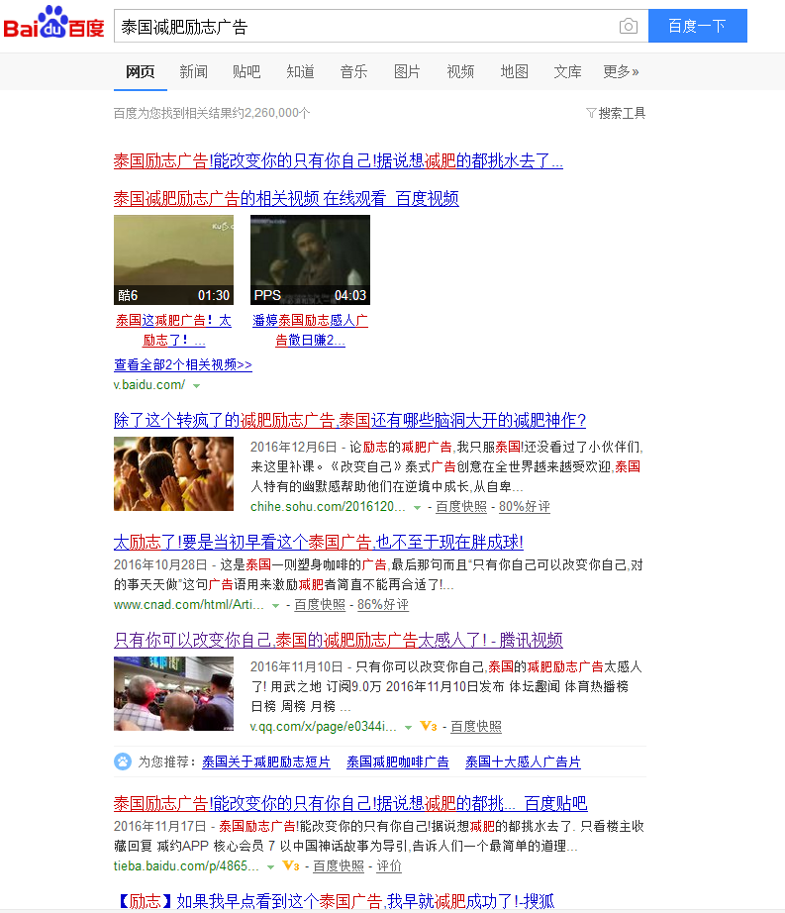The height and width of the screenshot is (913, 785).
Task: Expand dropdown arrow next to www.cnad.com URL
Action: 275,606
